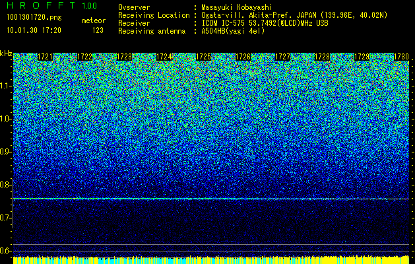This screenshot has width=415, height=264.
Task: Click the 1730 time marker
Action: click(401, 57)
